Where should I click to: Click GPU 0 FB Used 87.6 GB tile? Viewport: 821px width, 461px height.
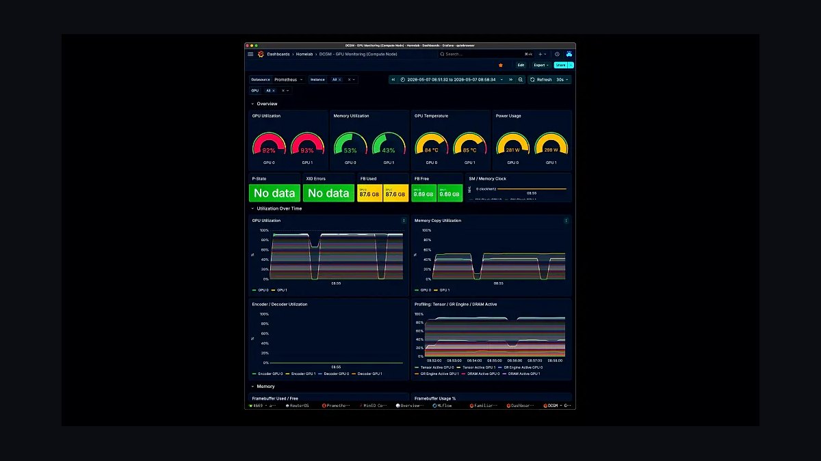click(369, 193)
